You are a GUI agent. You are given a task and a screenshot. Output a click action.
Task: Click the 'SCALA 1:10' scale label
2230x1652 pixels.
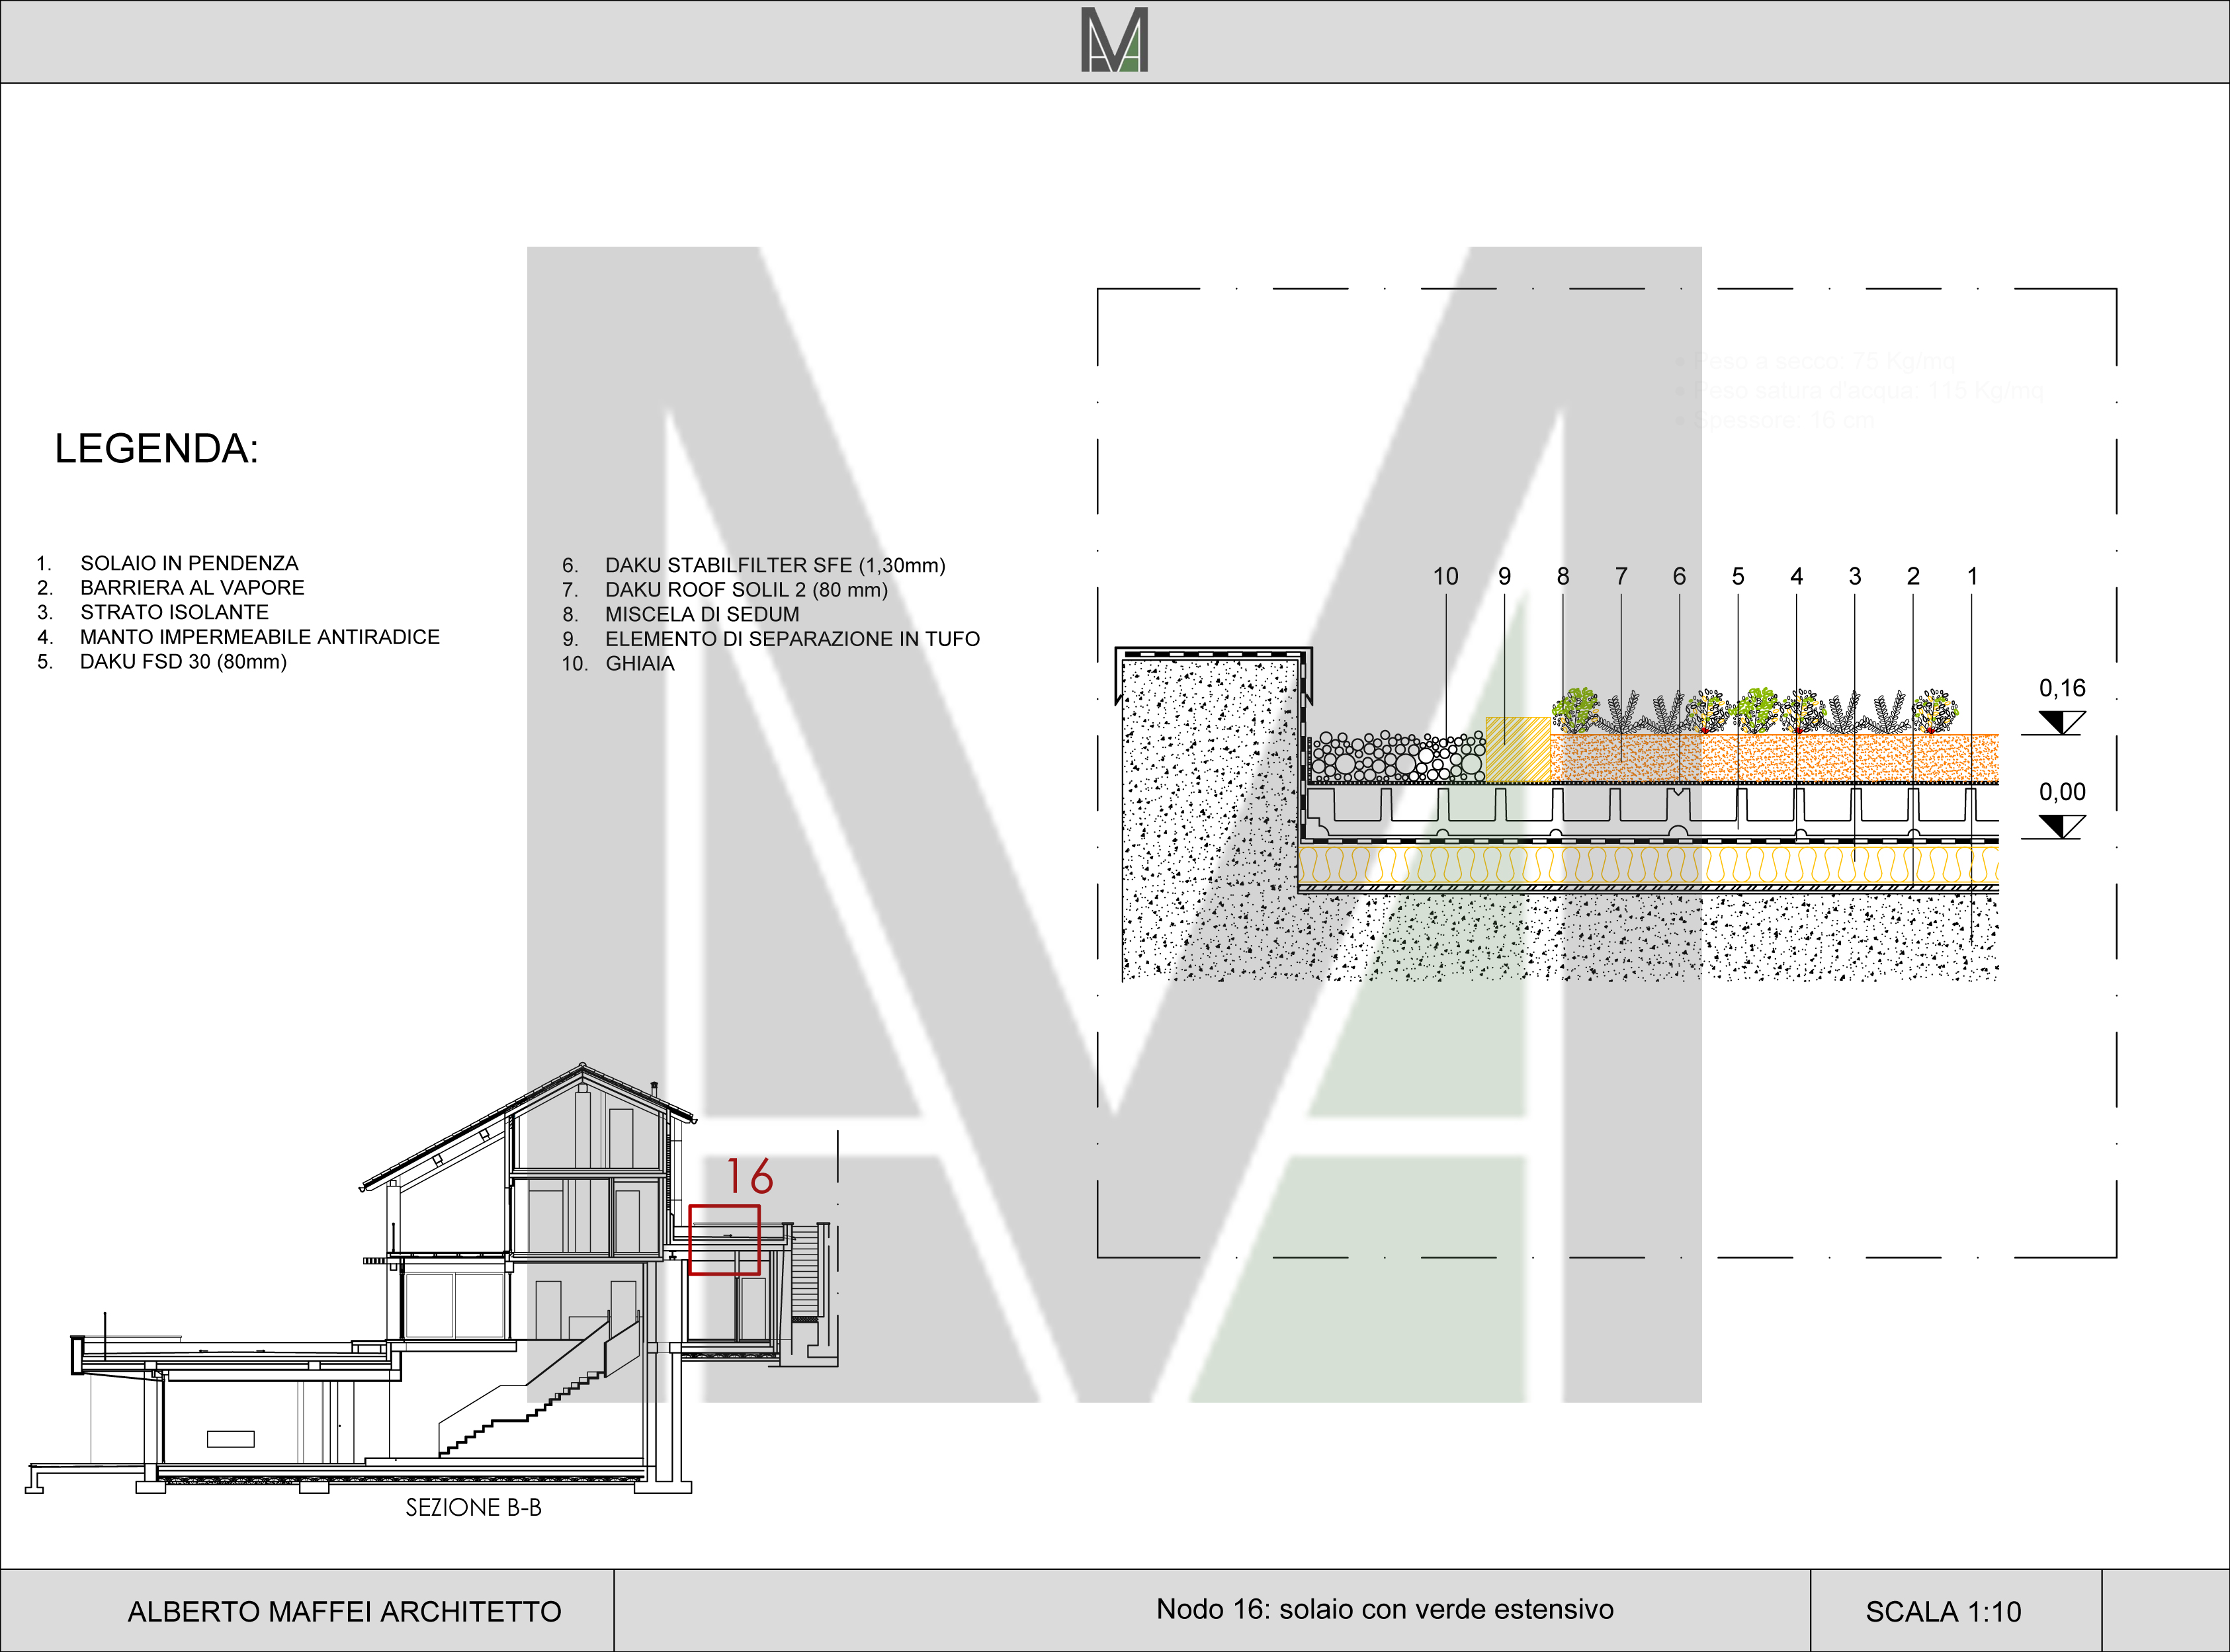(1943, 1612)
